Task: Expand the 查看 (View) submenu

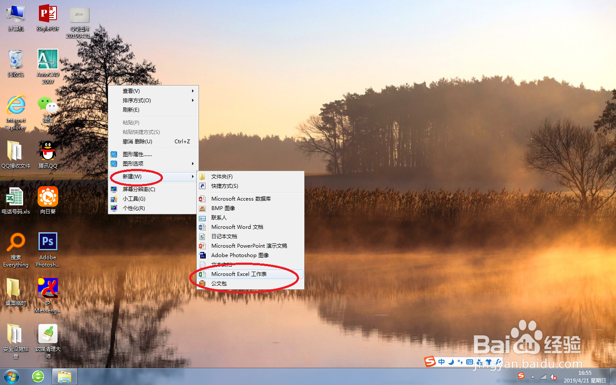Action: 131,91
